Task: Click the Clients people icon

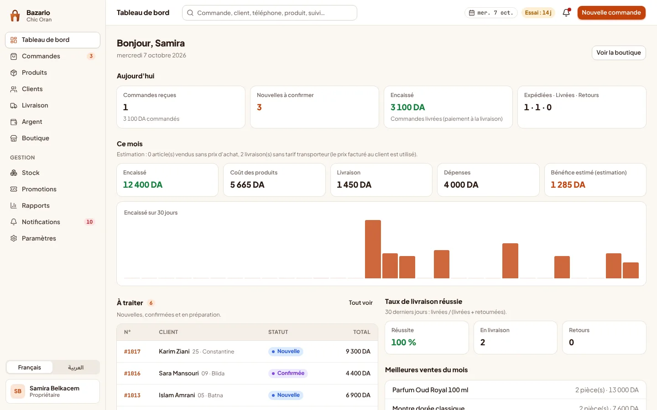Action: click(x=14, y=89)
